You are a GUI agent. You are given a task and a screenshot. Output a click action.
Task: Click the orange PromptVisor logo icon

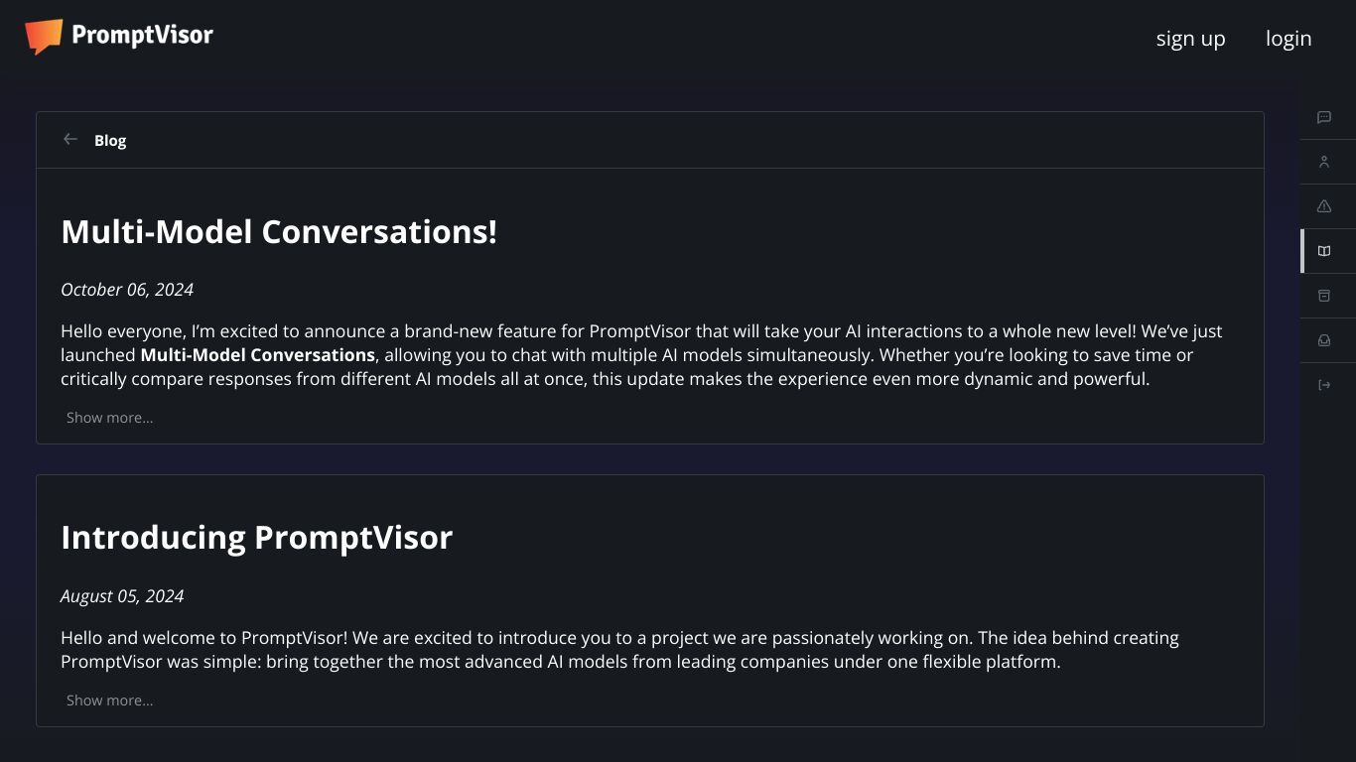coord(44,37)
